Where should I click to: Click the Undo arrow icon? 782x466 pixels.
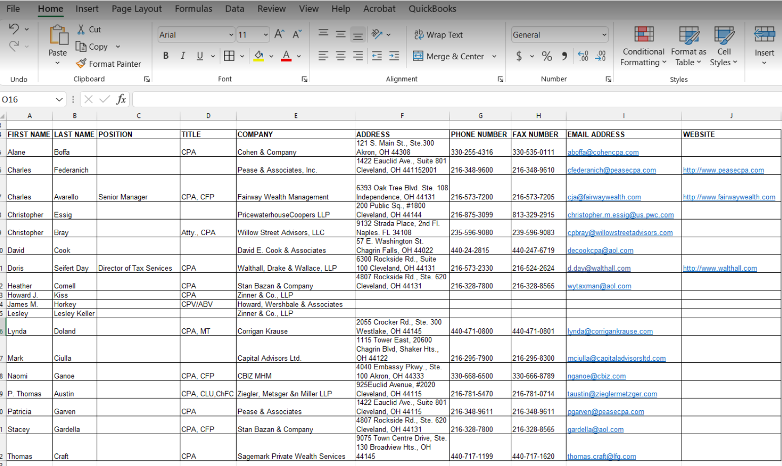coord(14,29)
